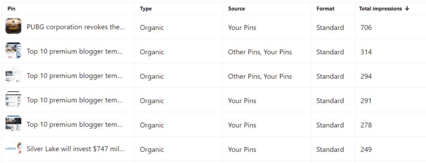This screenshot has width=426, height=163.
Task: Click the 291-impressions blogger template thumbnail
Action: 13,99
